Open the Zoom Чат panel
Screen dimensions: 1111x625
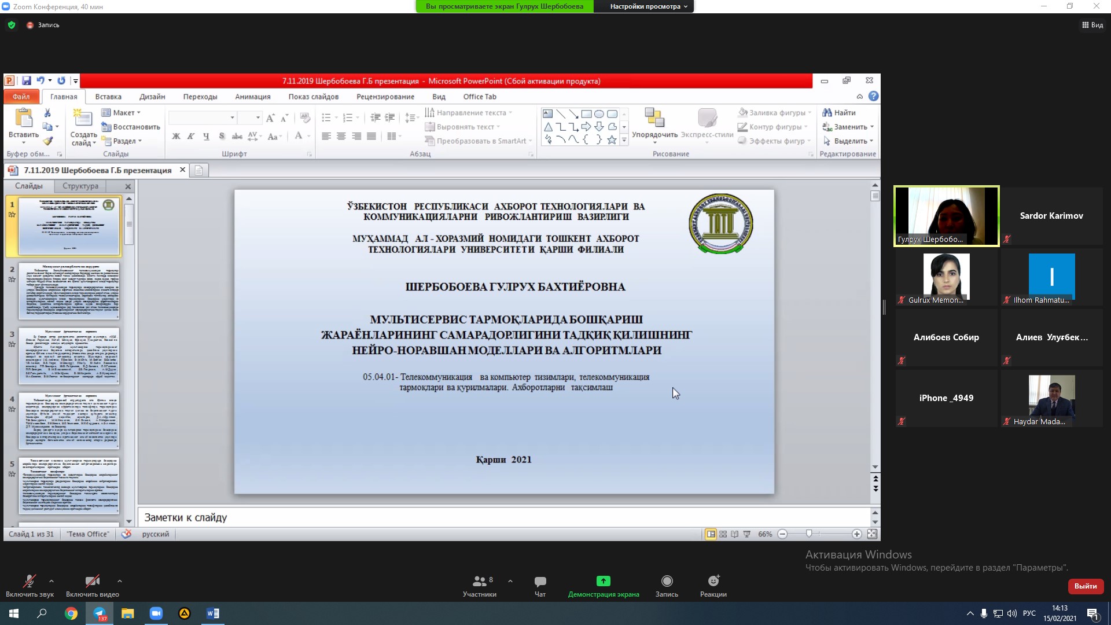[540, 586]
